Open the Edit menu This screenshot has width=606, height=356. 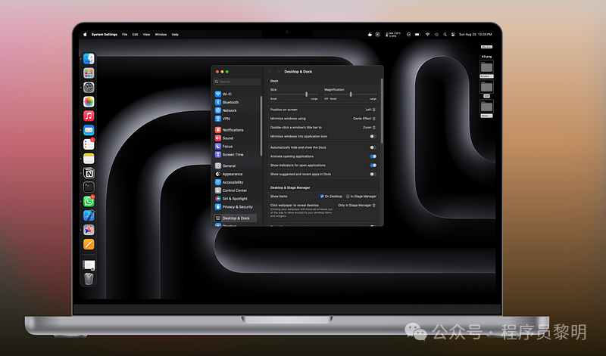135,34
